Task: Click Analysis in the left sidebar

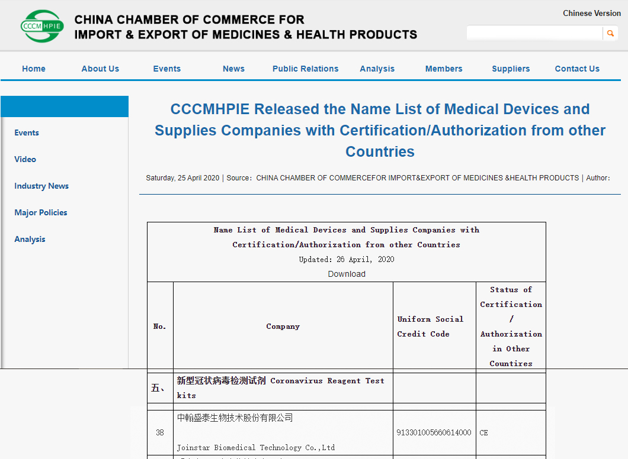Action: click(x=30, y=239)
